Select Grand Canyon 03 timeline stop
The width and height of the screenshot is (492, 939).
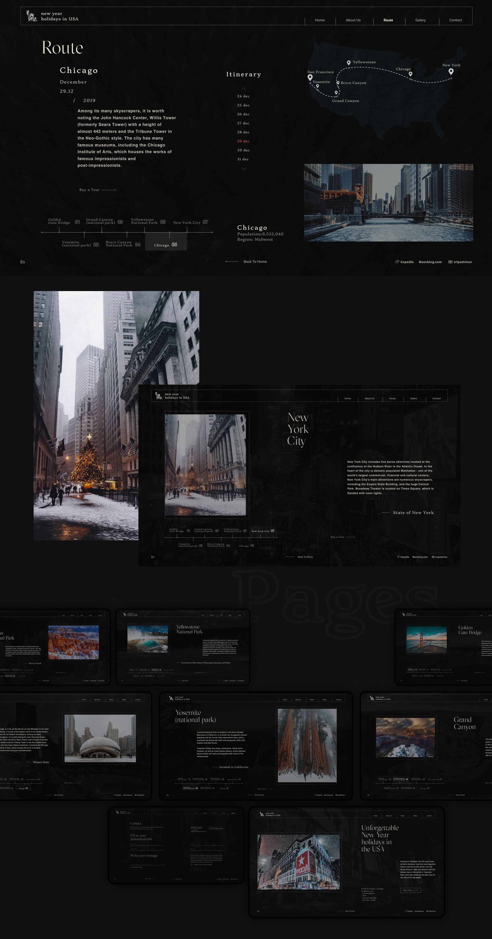click(x=104, y=221)
